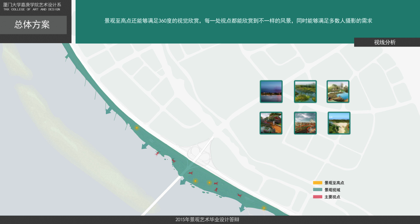
Task: Click the teal 景观视域 legend swatch
Action: (x=318, y=190)
